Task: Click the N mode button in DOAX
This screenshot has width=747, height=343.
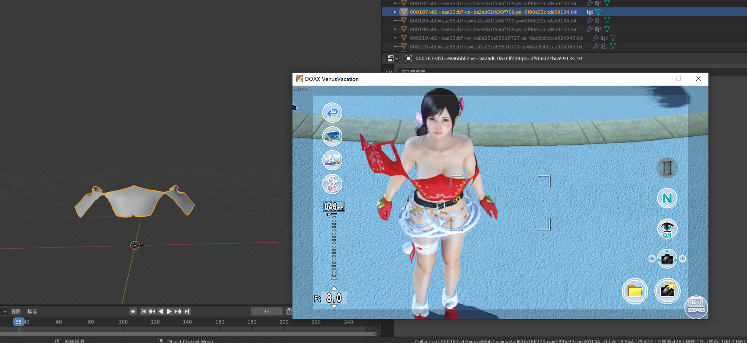Action: pos(667,199)
